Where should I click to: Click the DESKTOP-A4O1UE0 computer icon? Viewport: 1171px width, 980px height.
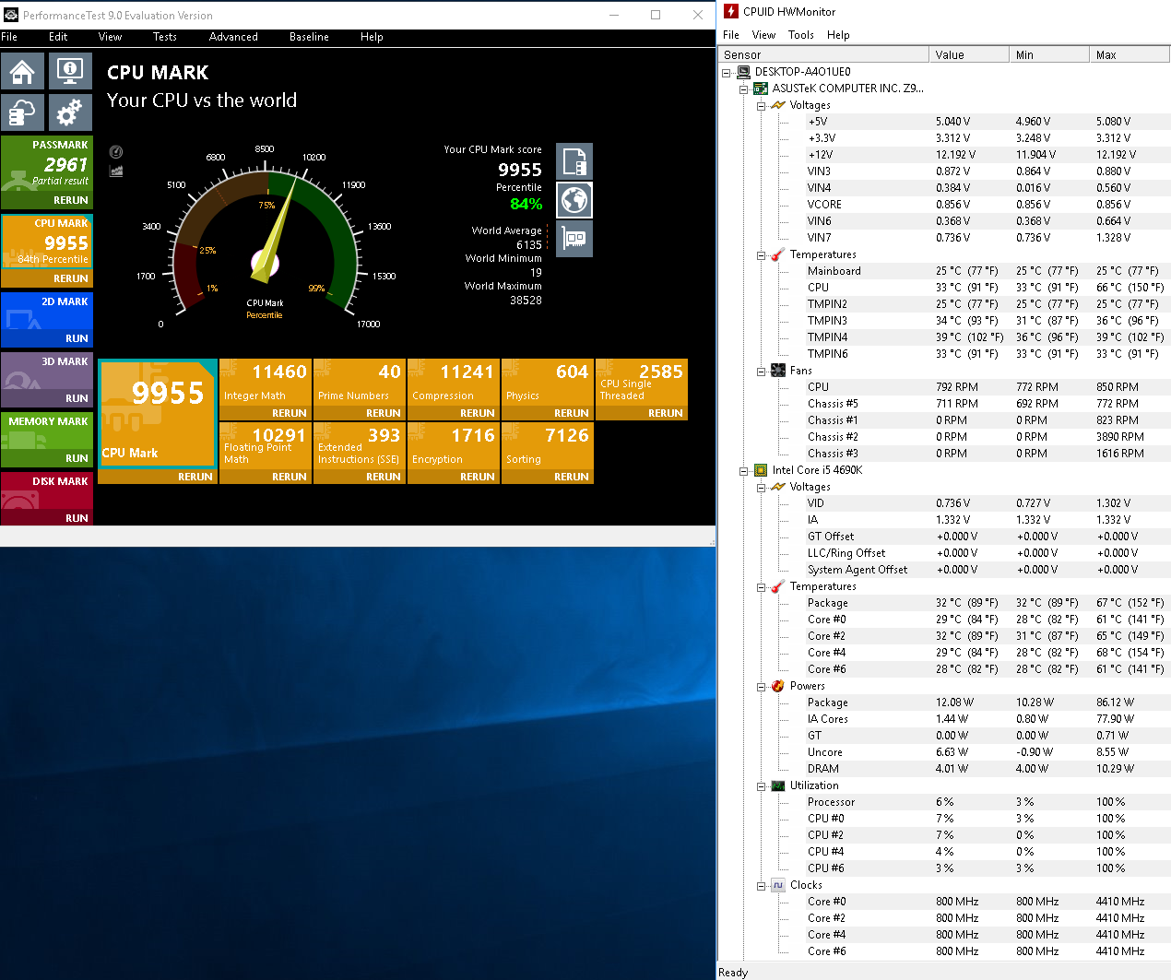click(743, 72)
